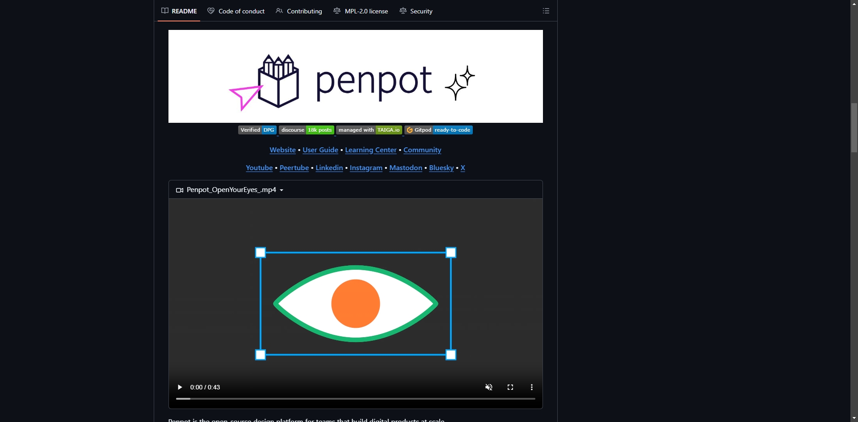Click the video time 0:00 / 0:43 text
Image resolution: width=858 pixels, height=422 pixels.
205,387
